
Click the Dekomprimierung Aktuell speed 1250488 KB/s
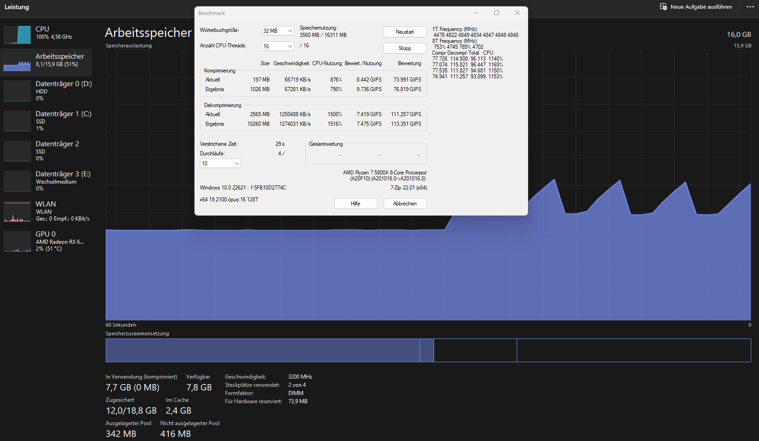pos(295,114)
